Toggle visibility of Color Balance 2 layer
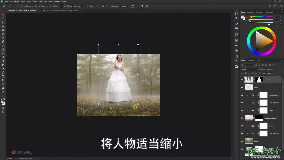The width and height of the screenshot is (284, 160). coord(242,103)
